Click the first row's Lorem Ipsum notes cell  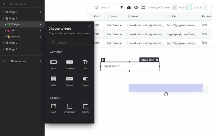(145, 25)
